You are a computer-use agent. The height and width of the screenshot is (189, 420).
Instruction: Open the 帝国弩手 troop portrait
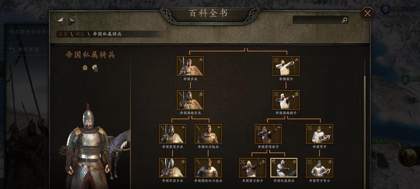tap(319, 134)
